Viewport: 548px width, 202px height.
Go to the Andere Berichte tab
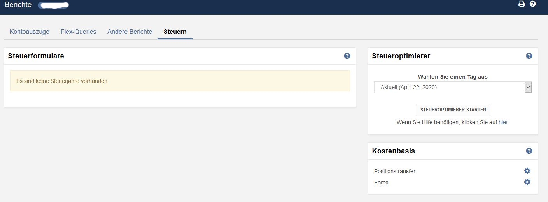coord(130,32)
